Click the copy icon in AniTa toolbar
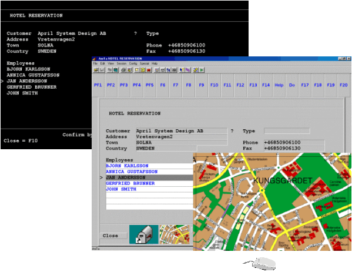 point(109,70)
